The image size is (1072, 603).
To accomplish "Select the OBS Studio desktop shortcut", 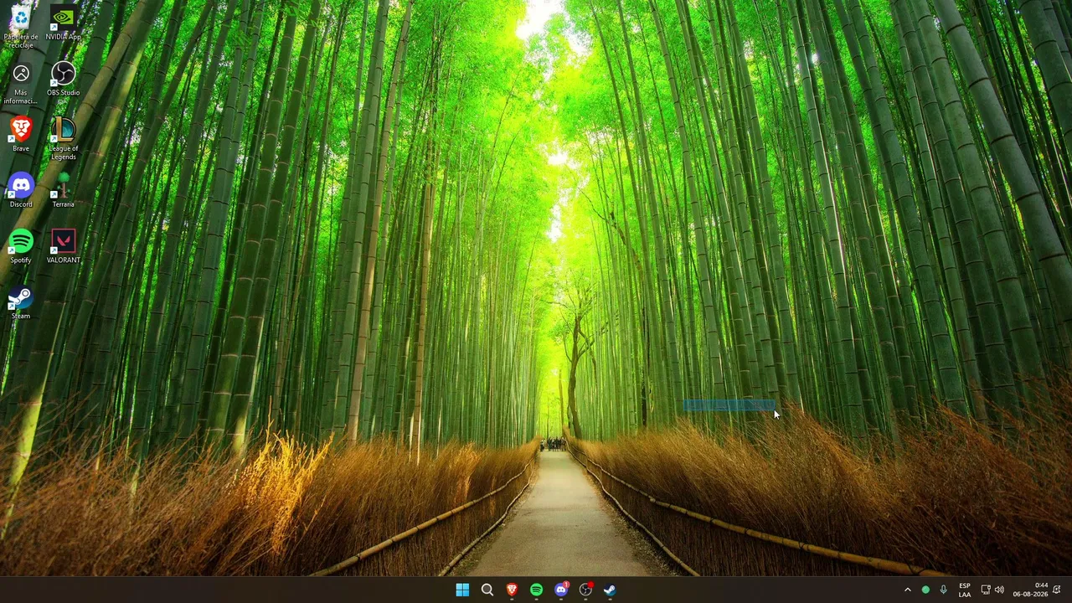I will tap(63, 79).
